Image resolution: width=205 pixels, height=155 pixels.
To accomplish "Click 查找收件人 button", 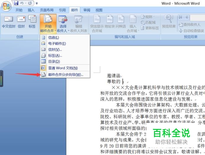I will click(189, 25).
